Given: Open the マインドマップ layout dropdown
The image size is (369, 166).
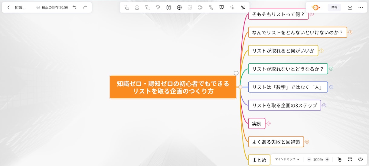Looking at the screenshot, I should 287,159.
